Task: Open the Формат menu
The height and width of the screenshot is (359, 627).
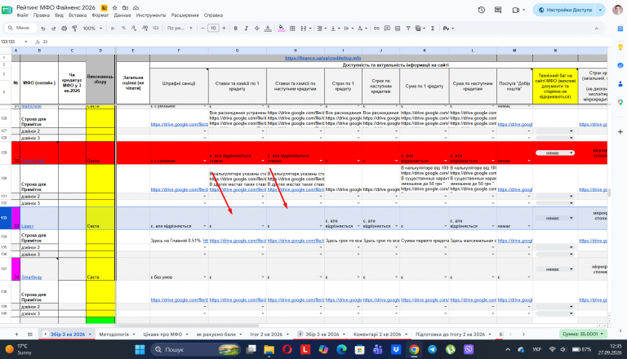Action: (100, 16)
